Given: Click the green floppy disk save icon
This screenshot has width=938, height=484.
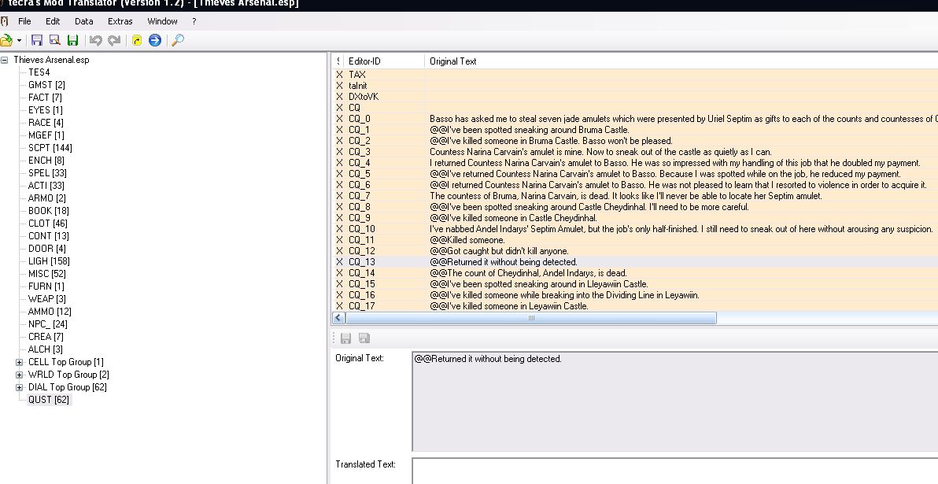Looking at the screenshot, I should pos(73,40).
